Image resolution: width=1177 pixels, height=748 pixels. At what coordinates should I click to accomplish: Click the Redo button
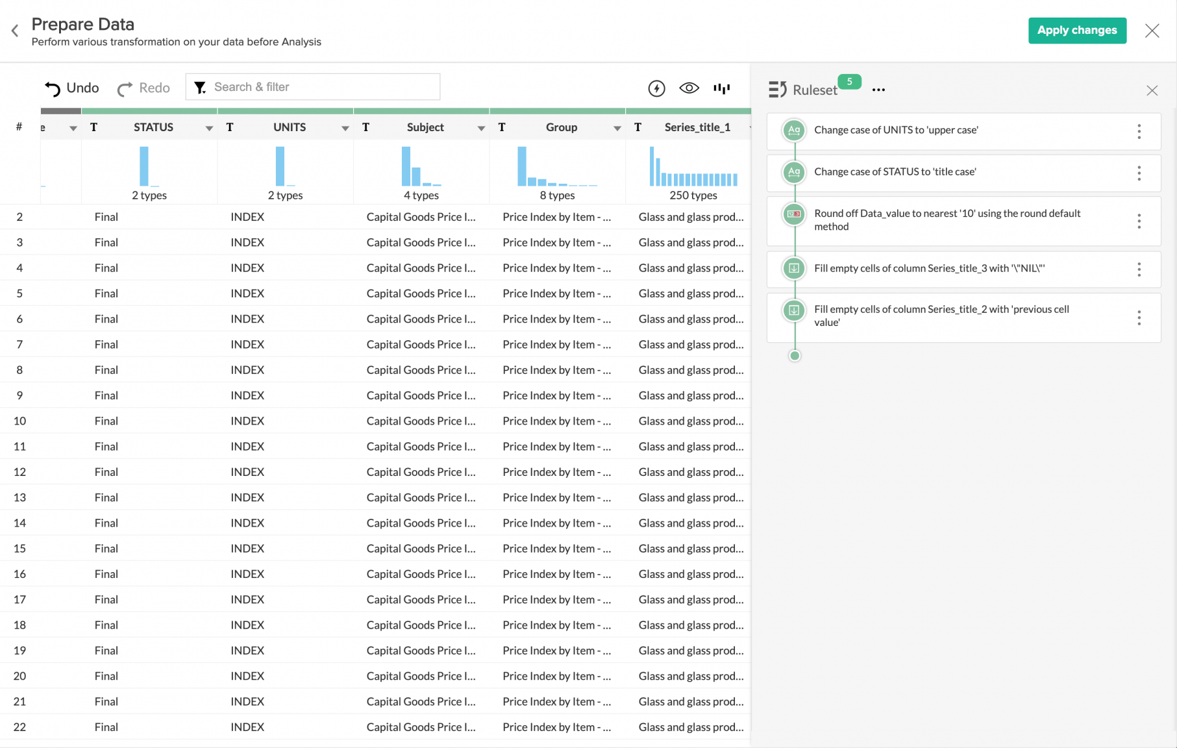click(143, 88)
